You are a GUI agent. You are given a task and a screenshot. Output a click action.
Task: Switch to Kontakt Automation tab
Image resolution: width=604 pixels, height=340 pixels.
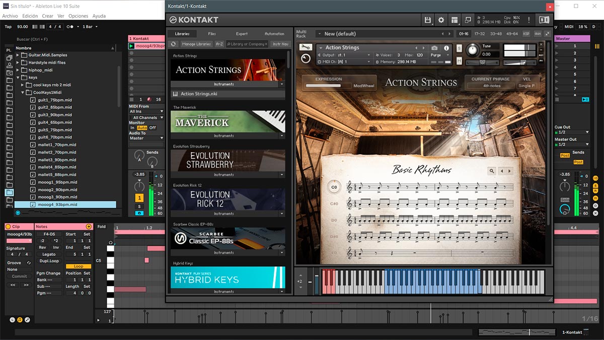274,34
